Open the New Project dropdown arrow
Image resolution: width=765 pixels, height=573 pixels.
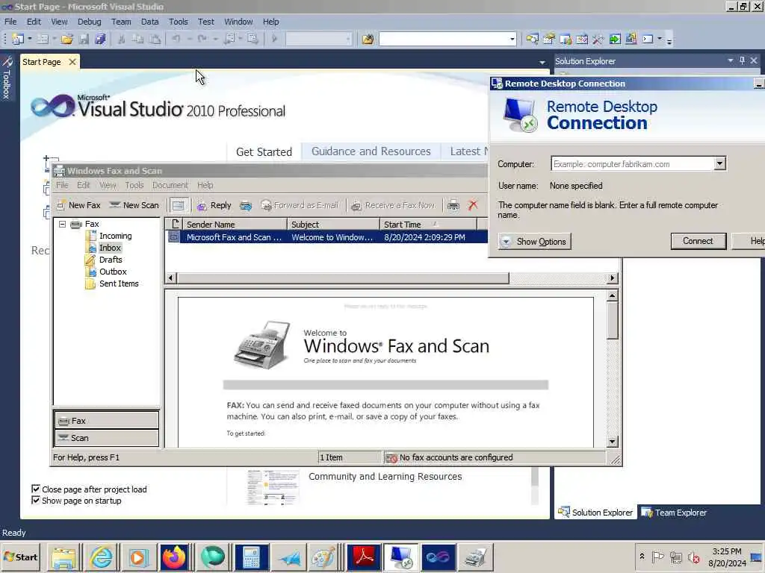30,39
